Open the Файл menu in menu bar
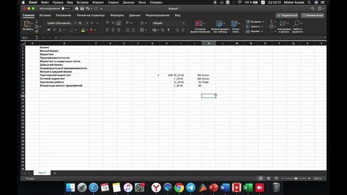 (x=44, y=2)
